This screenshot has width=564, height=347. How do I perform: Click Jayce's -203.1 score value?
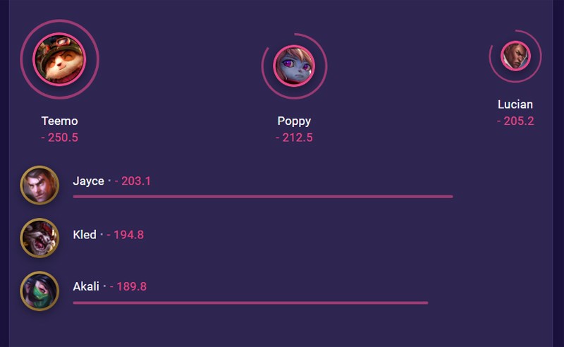click(x=133, y=181)
